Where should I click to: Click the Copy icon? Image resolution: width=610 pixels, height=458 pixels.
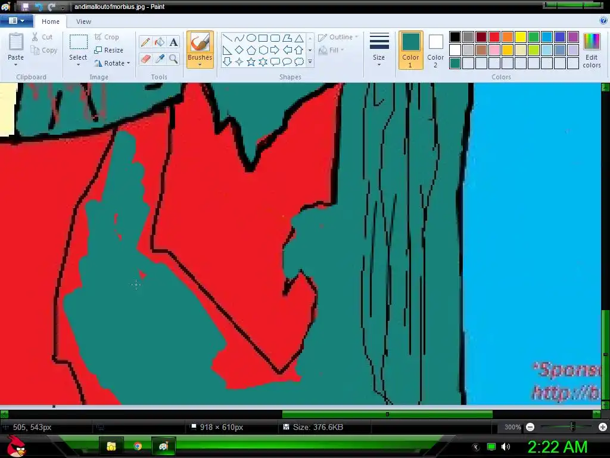[35, 50]
